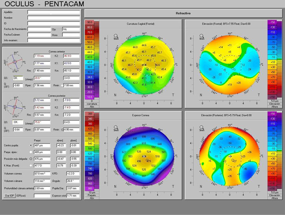Click the Info examen field
The image size is (285, 215).
pyautogui.click(x=54, y=40)
